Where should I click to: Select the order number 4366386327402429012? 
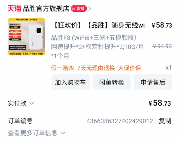(120, 121)
